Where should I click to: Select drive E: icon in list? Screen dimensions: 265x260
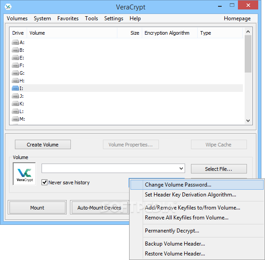15,58
